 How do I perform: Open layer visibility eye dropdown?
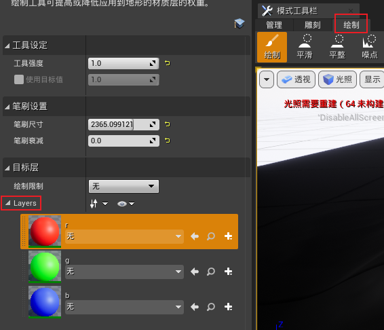pos(126,204)
